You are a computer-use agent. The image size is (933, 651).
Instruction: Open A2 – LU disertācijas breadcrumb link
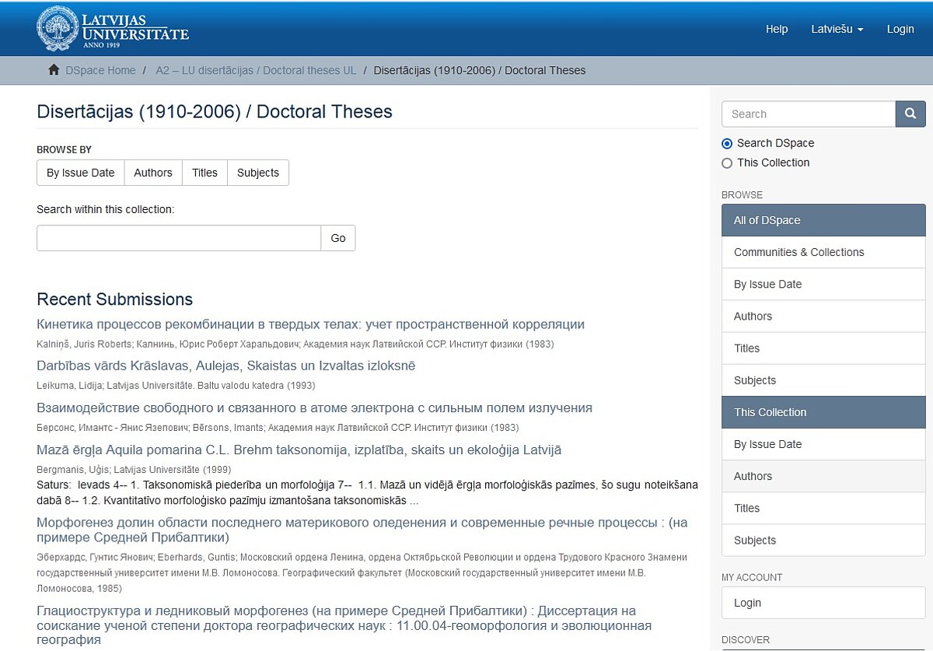[x=256, y=70]
